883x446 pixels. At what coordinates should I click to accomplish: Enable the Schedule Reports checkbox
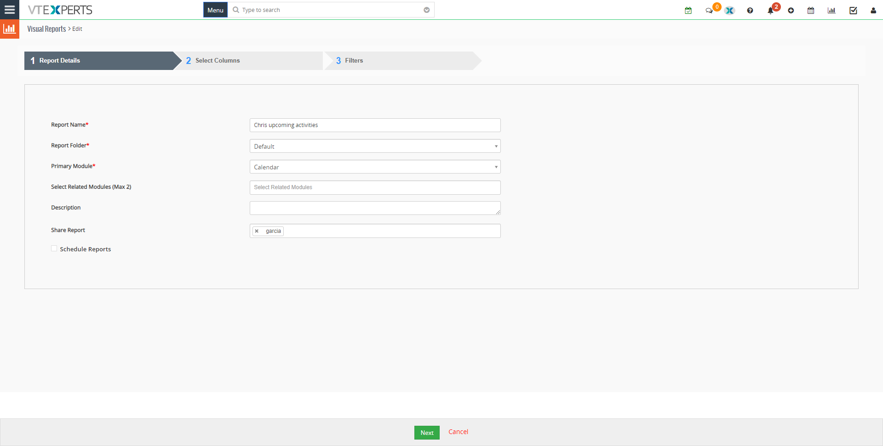54,249
